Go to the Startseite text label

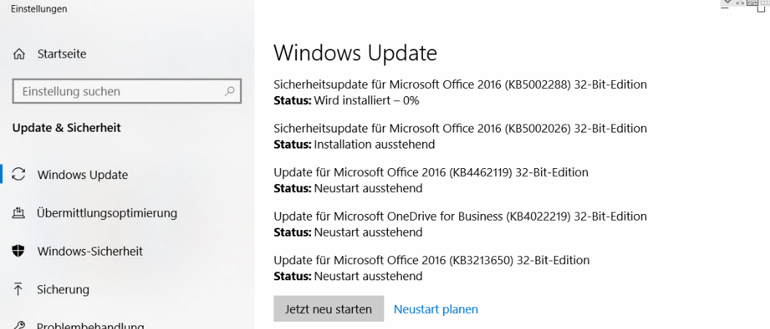coord(62,55)
